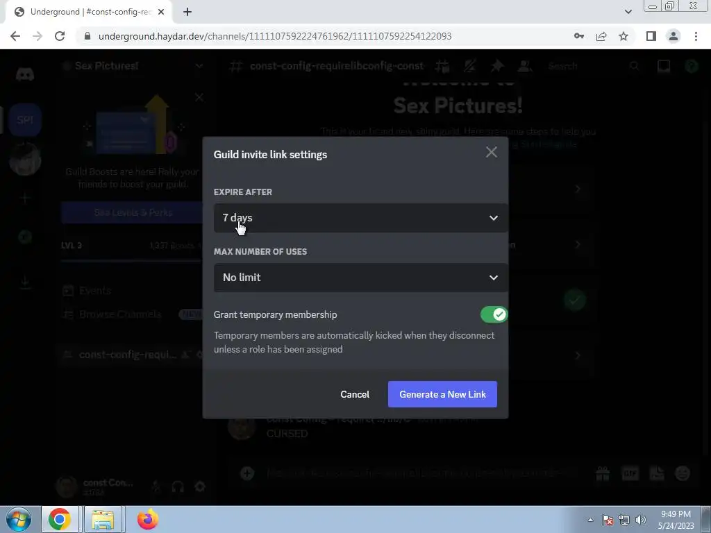Bookmark this tab with star icon
The height and width of the screenshot is (533, 711).
tap(624, 36)
